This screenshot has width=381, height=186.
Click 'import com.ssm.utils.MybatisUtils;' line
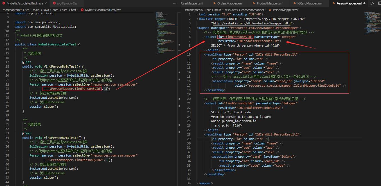click(x=46, y=27)
